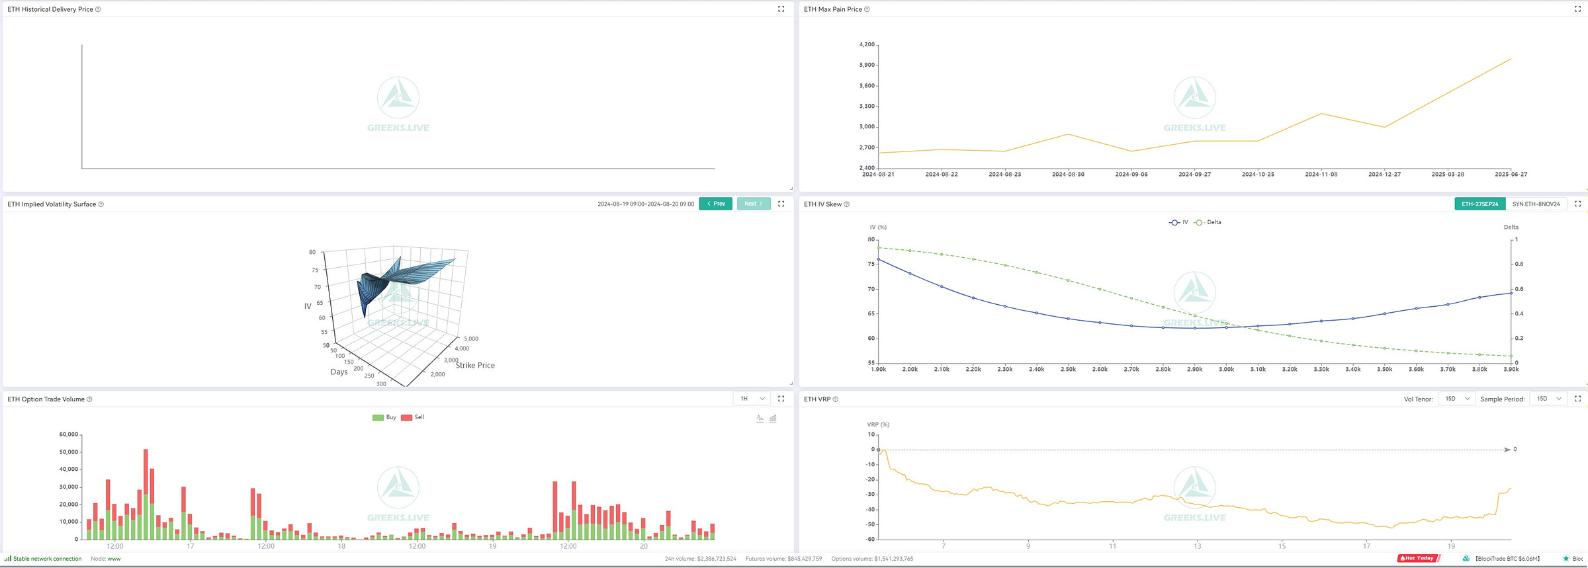1588x568 pixels.
Task: Switch trade volume chart to bar view
Action: point(773,419)
